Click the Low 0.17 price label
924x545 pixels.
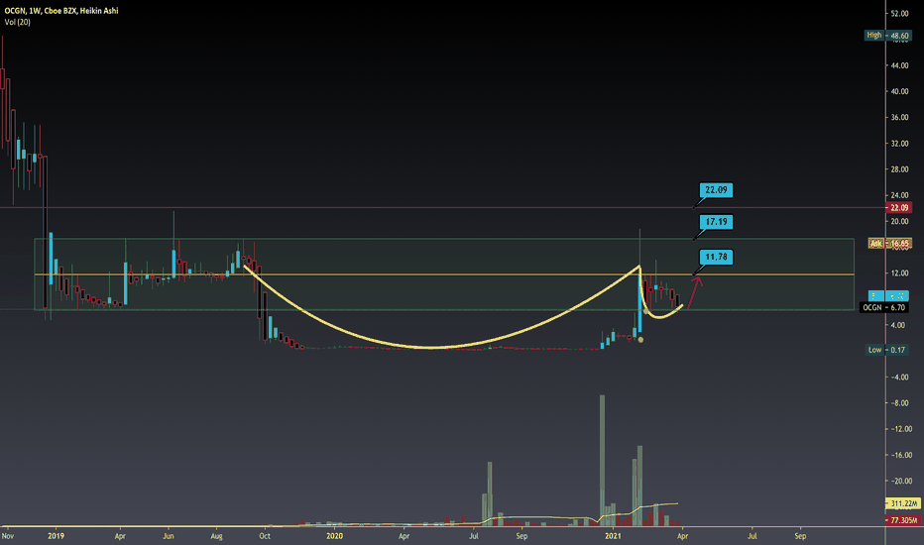pos(887,350)
